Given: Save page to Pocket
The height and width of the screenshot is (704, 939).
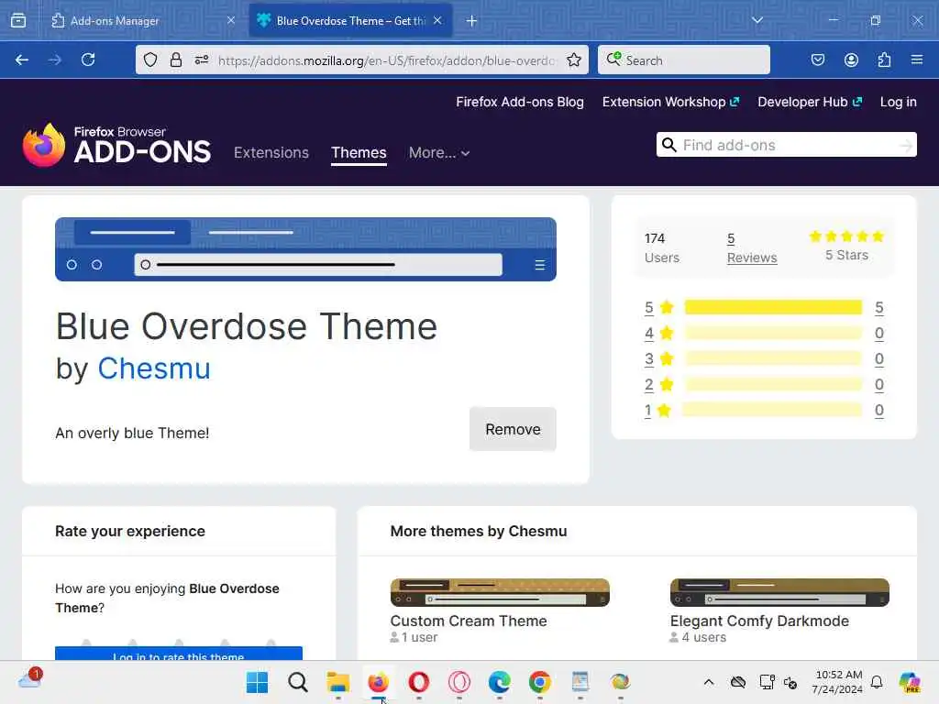Looking at the screenshot, I should (x=817, y=60).
